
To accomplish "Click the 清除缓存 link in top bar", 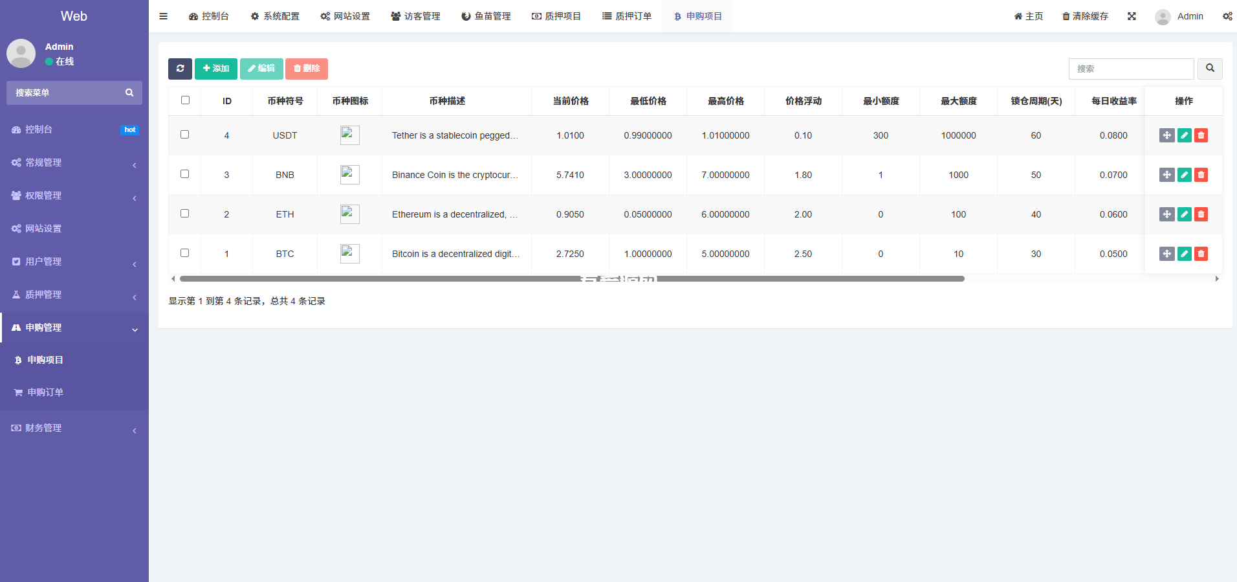I will tap(1085, 16).
